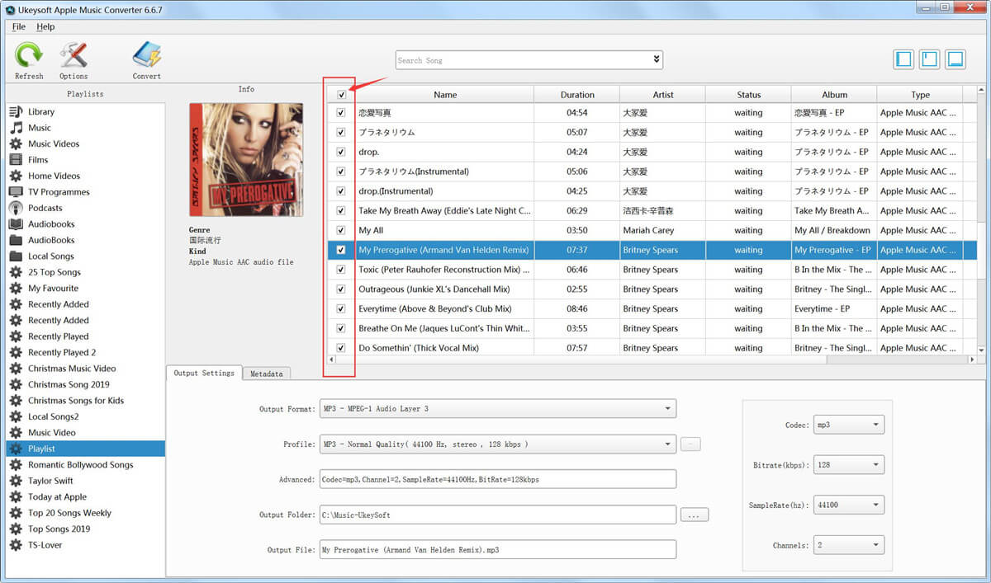Click the Podcasts icon in Playlists
The width and height of the screenshot is (991, 583).
[x=16, y=208]
